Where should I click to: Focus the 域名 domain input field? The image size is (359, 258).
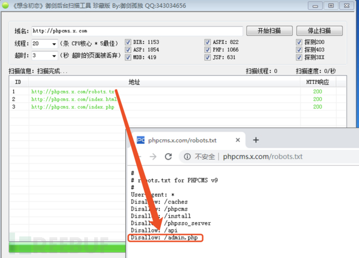pos(137,31)
